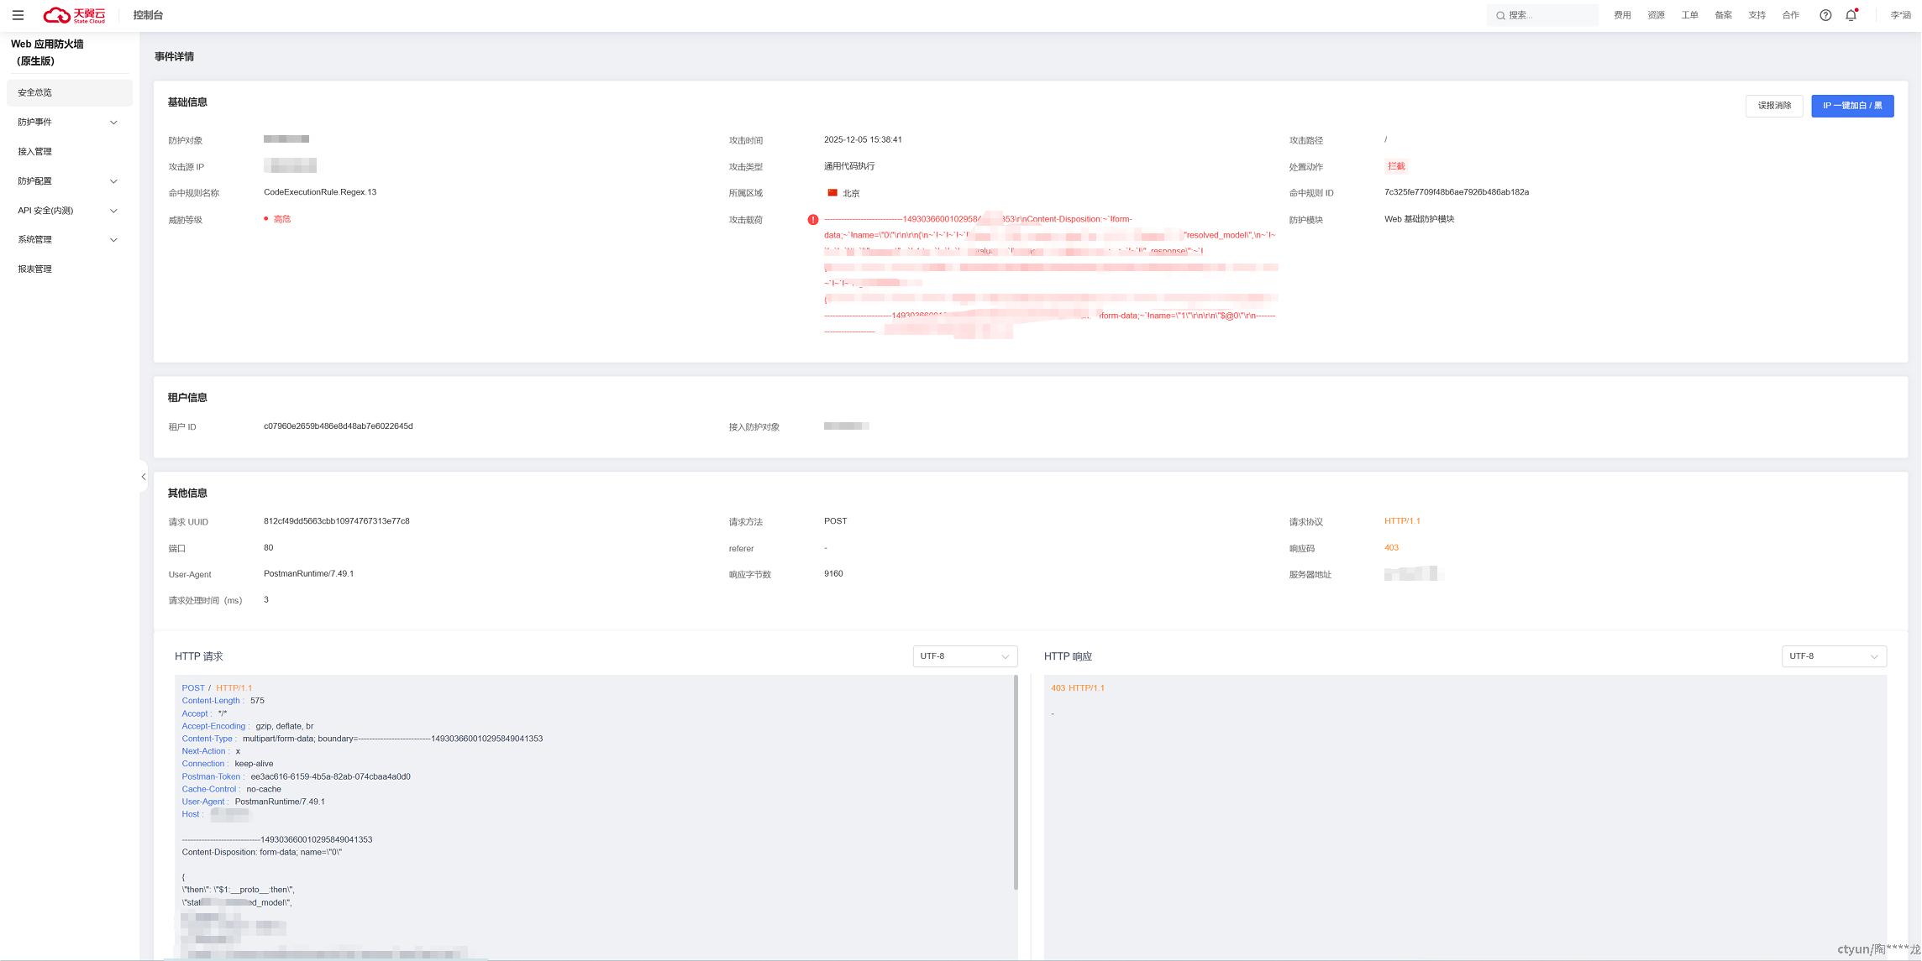Expand the 系统管理 menu group
This screenshot has height=961, width=1922.
[68, 240]
